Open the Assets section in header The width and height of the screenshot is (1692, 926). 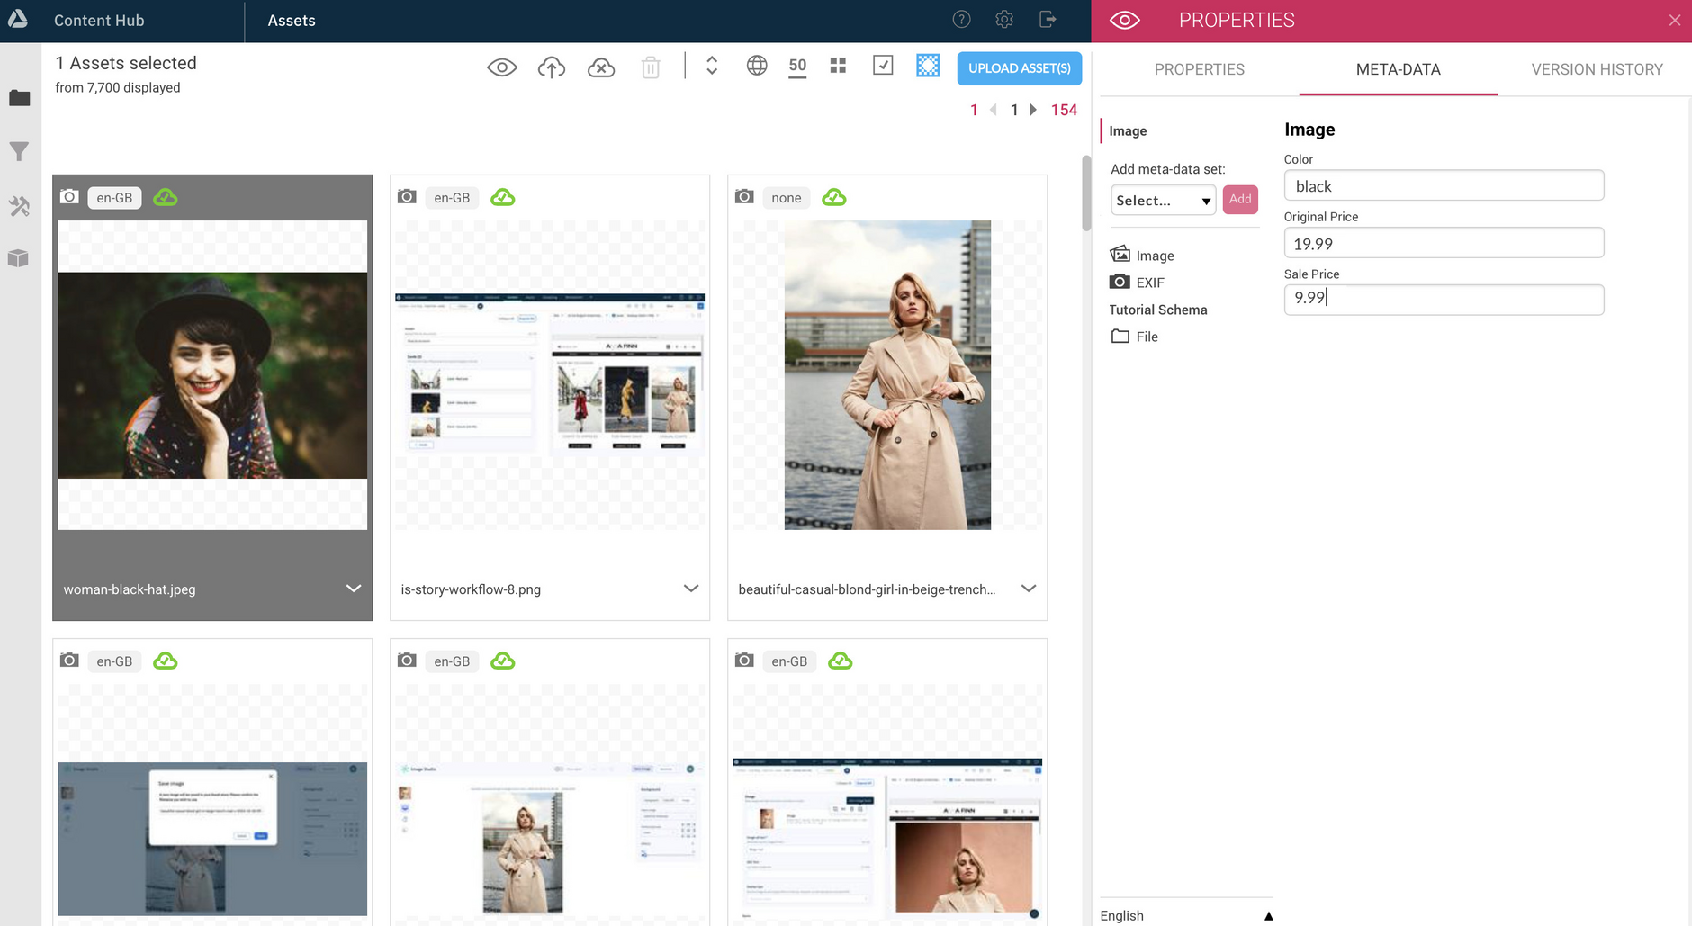292,21
